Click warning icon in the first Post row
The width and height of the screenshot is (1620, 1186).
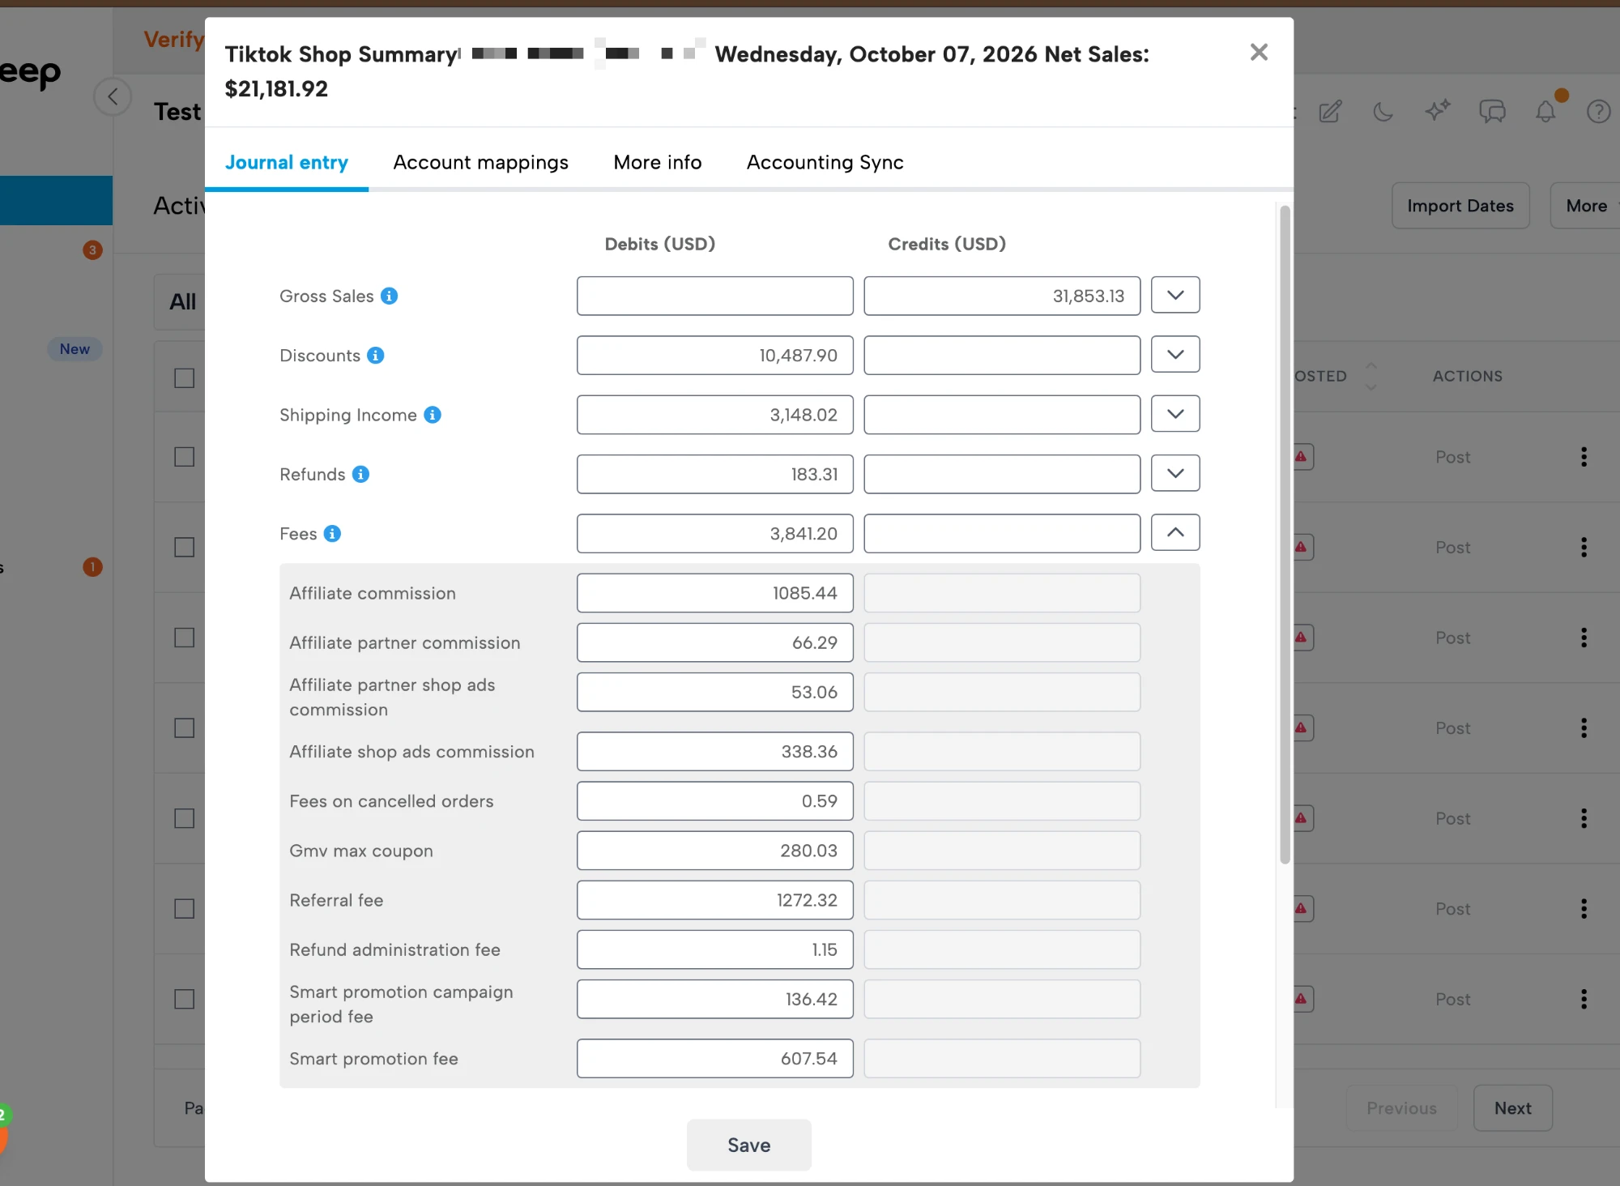1301,457
